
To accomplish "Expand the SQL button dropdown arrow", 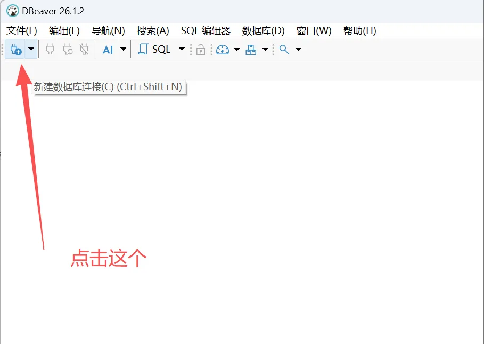I will coord(182,49).
